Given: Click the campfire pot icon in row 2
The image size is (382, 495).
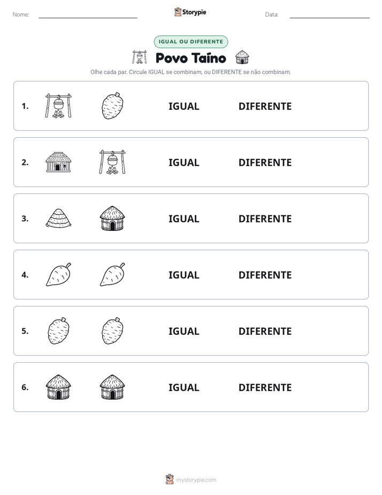Looking at the screenshot, I should pyautogui.click(x=112, y=162).
